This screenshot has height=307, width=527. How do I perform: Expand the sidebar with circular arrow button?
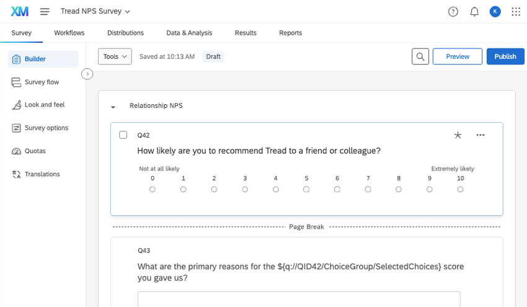pyautogui.click(x=87, y=74)
